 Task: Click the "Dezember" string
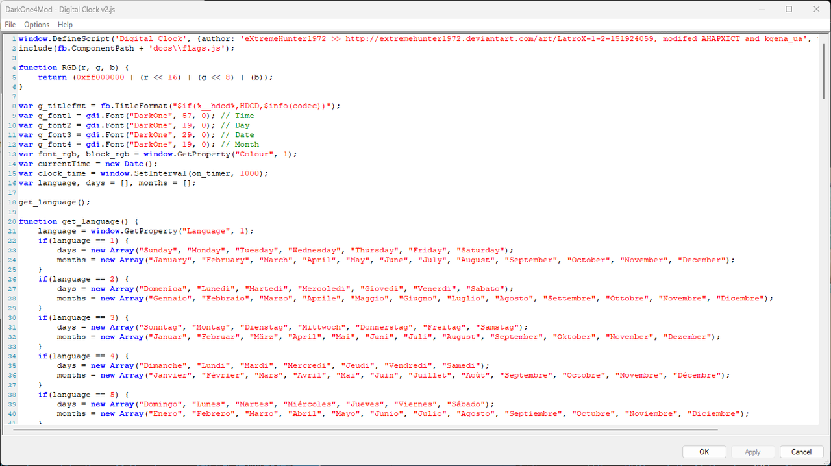click(x=689, y=337)
